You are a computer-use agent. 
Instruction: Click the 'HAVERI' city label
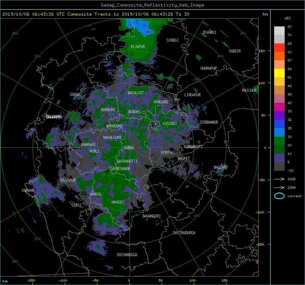click(118, 202)
